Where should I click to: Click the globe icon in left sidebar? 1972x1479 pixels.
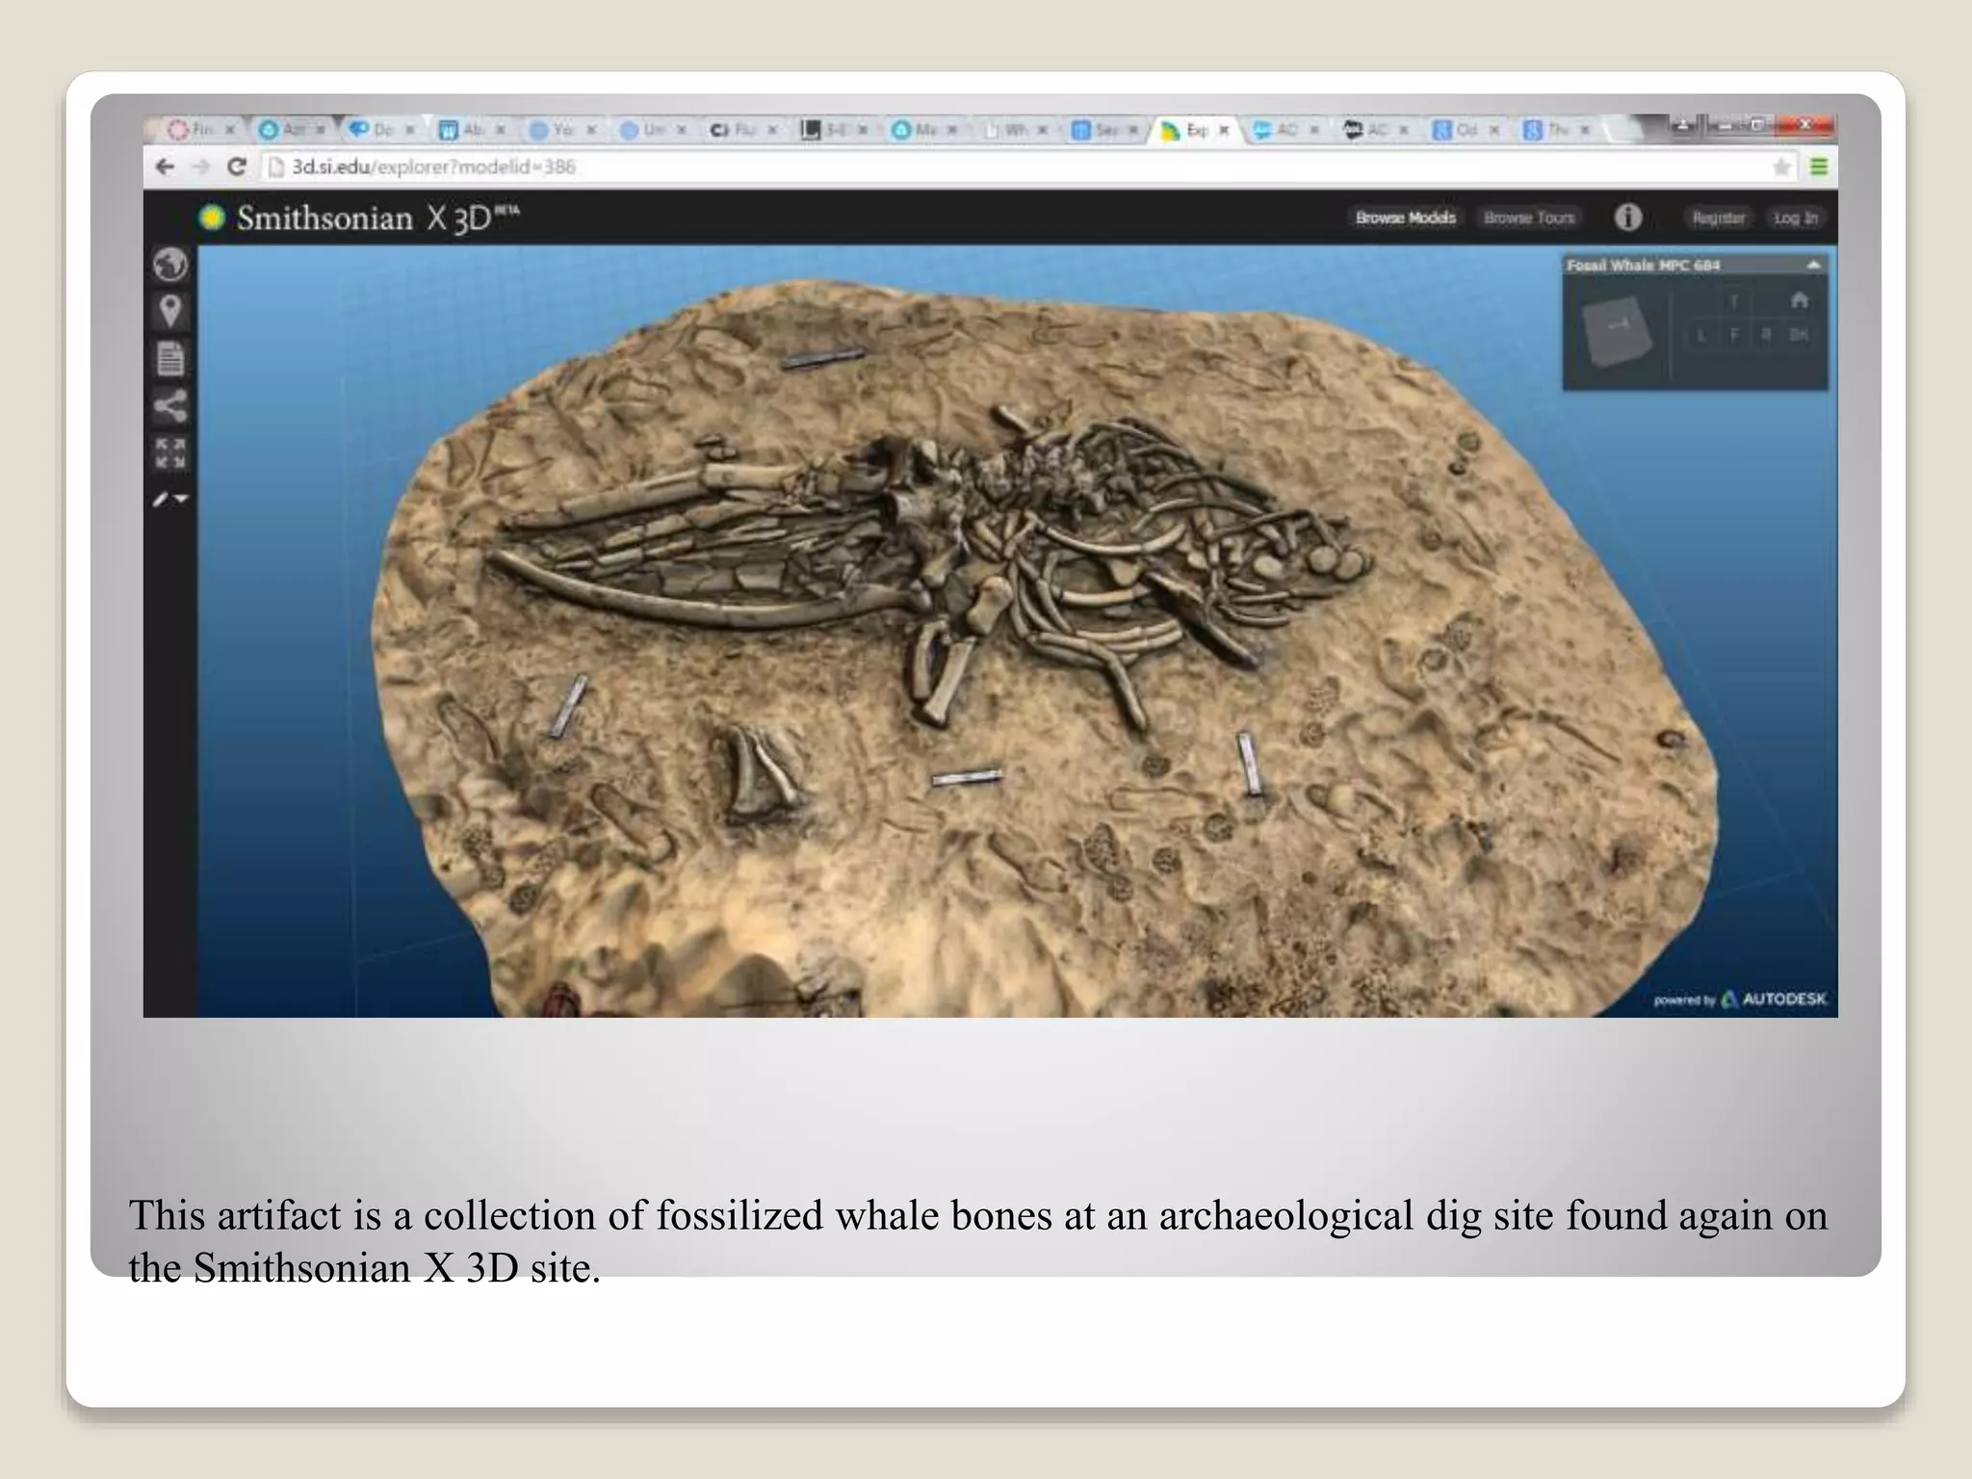[x=170, y=264]
